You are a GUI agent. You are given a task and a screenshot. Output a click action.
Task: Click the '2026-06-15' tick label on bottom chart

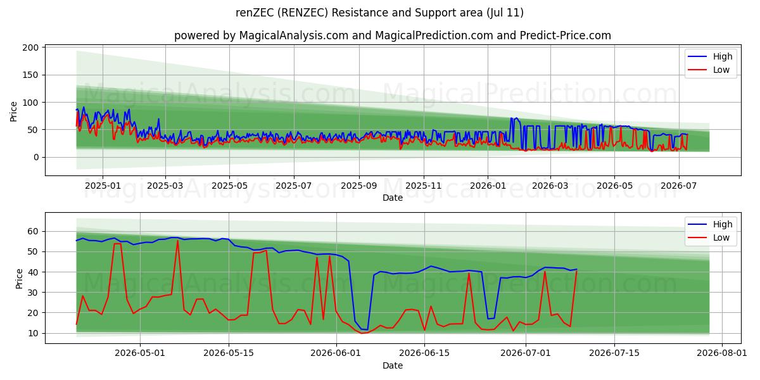[x=424, y=354]
